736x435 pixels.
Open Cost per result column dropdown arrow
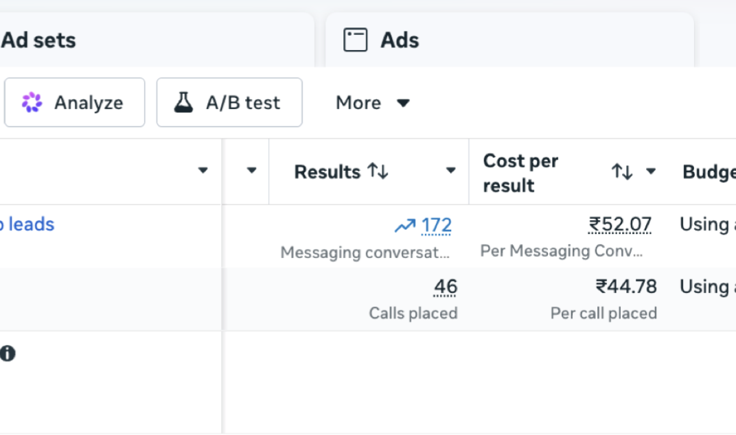point(651,172)
